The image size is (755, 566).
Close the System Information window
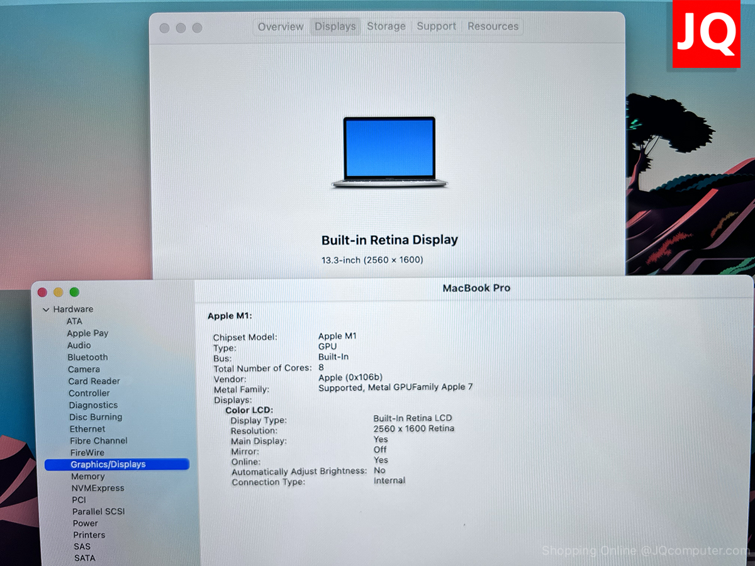(x=43, y=292)
